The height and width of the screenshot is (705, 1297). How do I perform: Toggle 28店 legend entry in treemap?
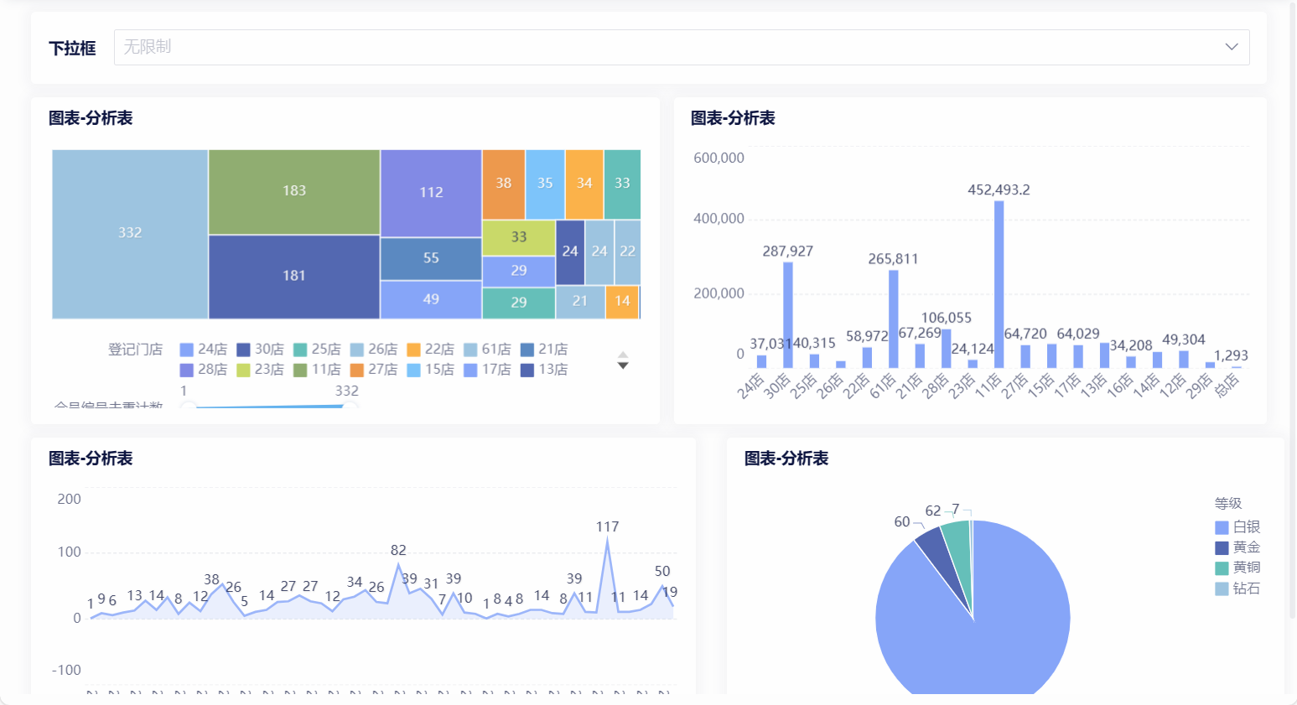(203, 370)
